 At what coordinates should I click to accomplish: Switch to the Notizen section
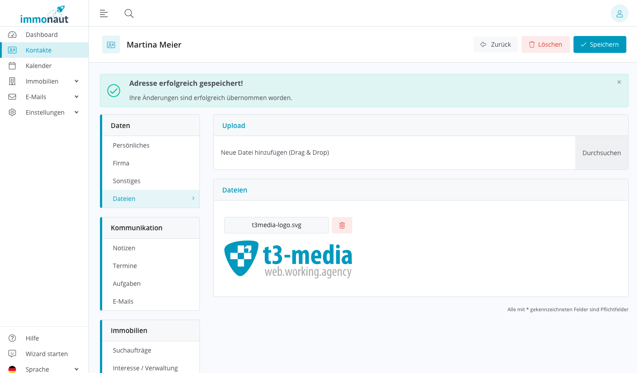124,248
